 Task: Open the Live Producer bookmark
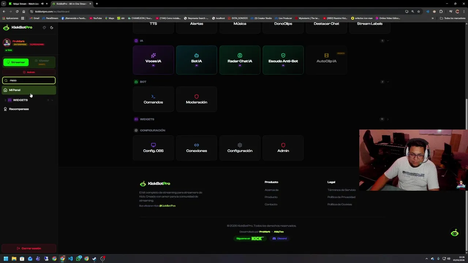(283, 18)
